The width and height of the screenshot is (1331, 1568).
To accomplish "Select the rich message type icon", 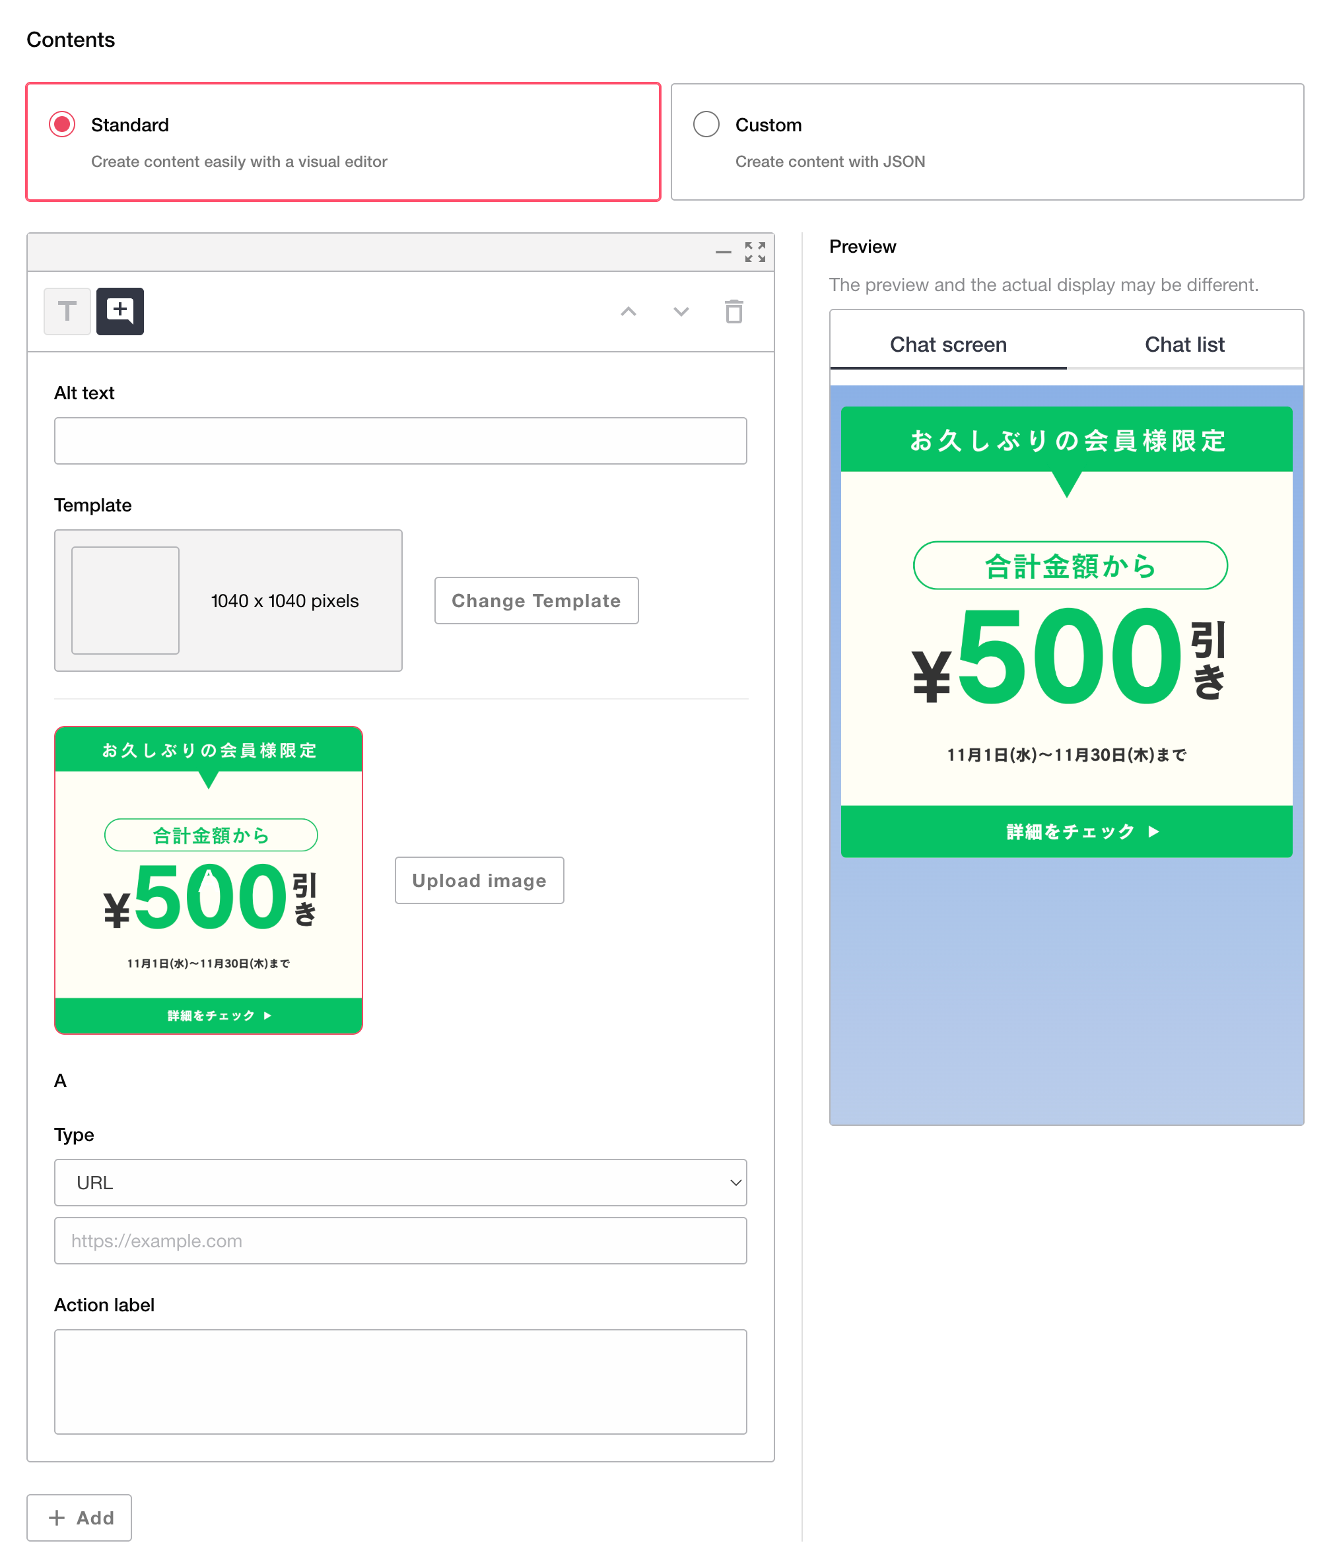I will tap(120, 311).
